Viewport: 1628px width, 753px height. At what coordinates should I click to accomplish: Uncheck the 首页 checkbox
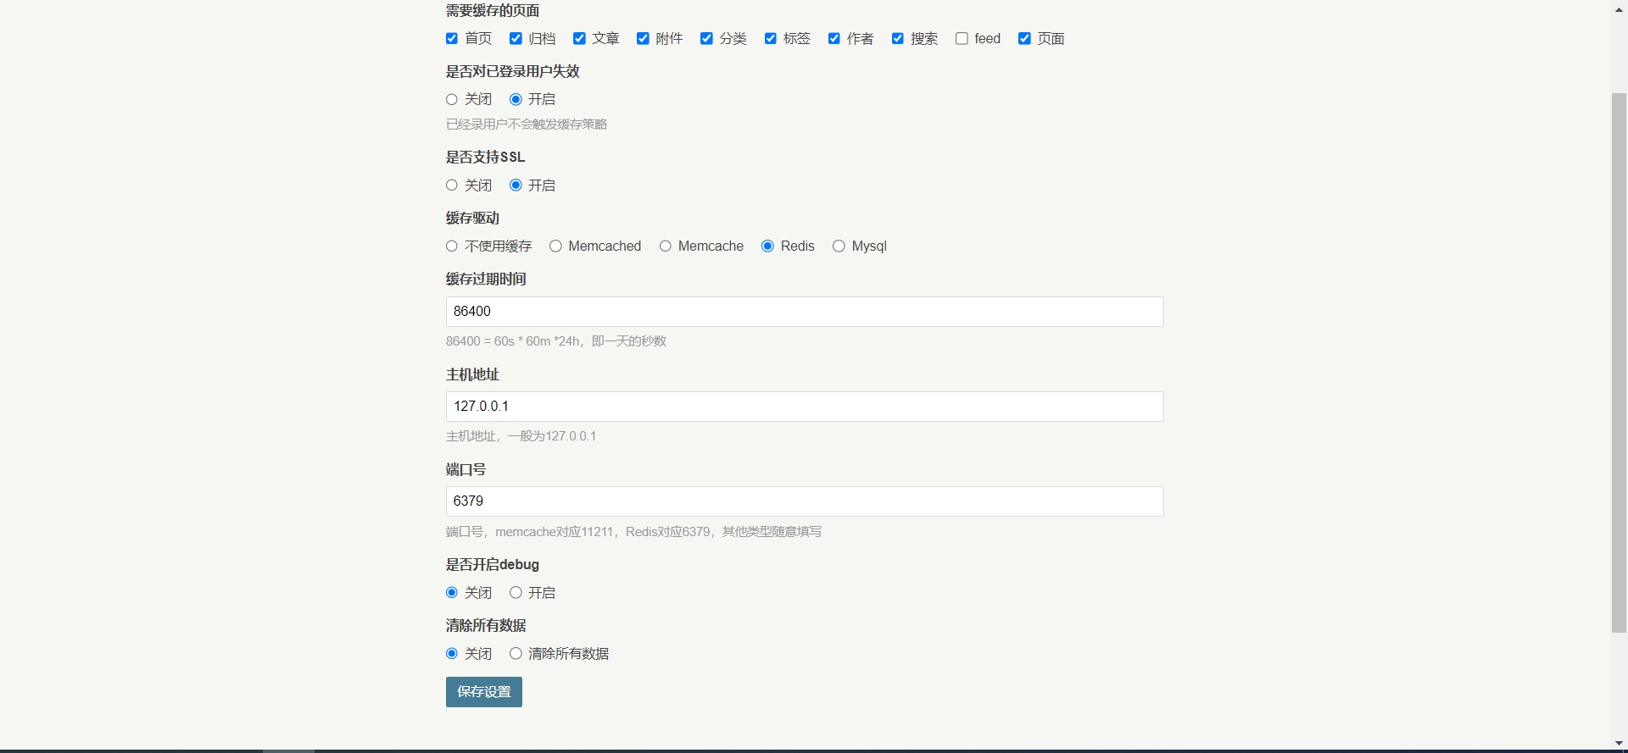tap(452, 39)
